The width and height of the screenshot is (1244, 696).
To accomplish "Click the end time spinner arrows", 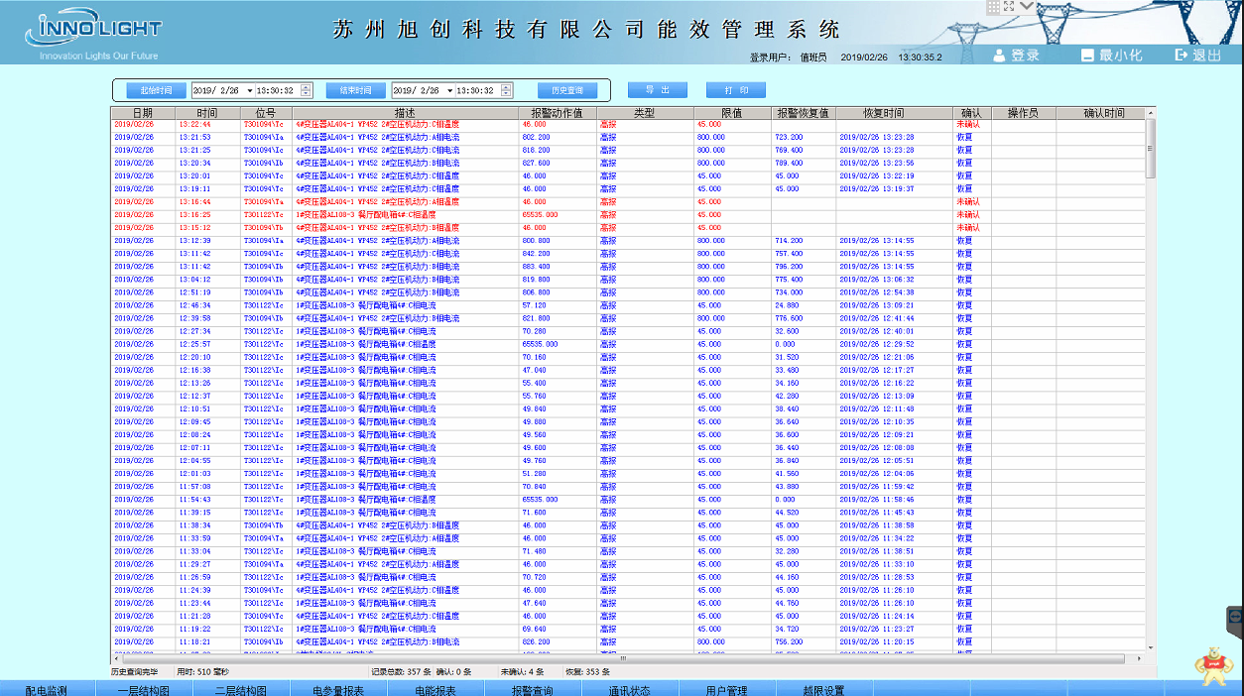I will [x=507, y=90].
